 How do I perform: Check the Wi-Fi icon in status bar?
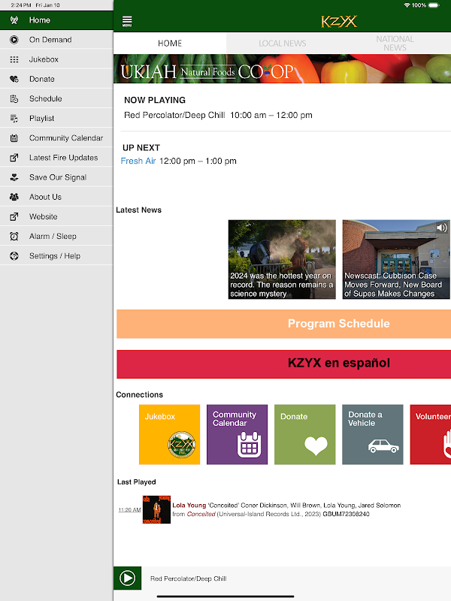point(407,5)
